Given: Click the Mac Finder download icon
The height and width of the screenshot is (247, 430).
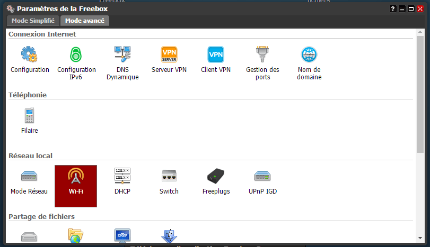Looking at the screenshot, I should point(169,236).
